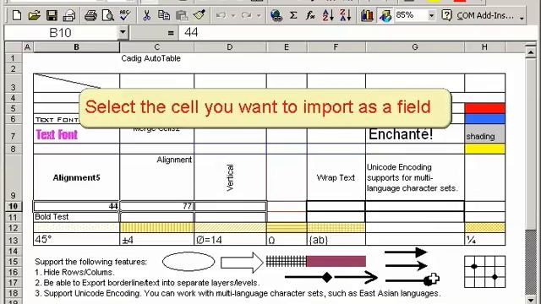Cut selection with the scissors icon
Viewport: 541px width, 304px height.
click(x=146, y=15)
